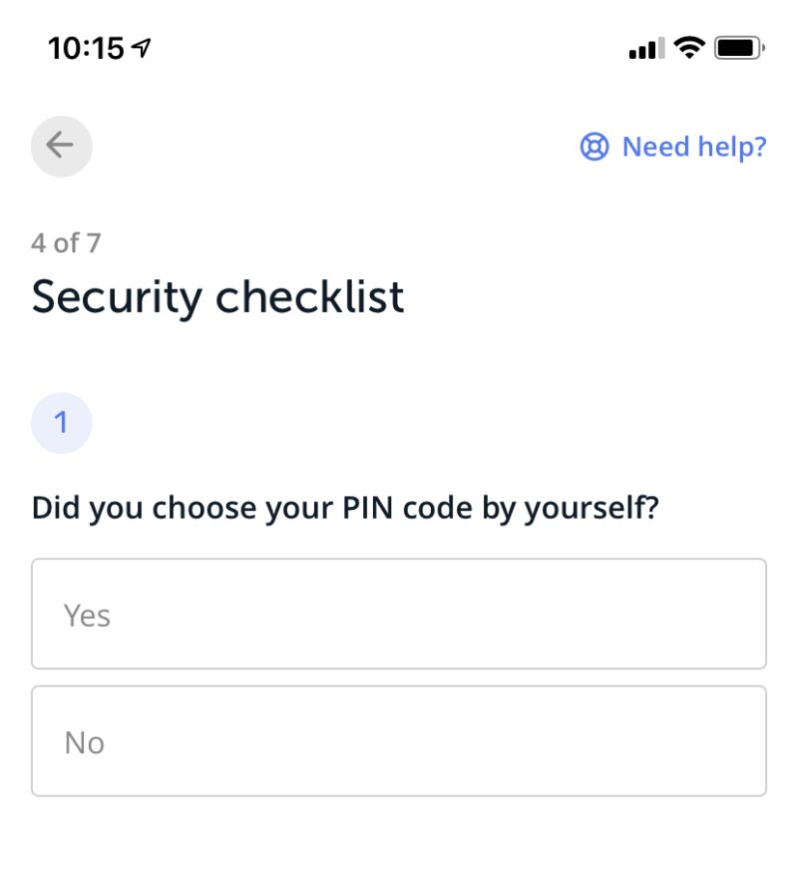The height and width of the screenshot is (873, 798).
Task: Select the No answer option
Action: click(x=399, y=741)
